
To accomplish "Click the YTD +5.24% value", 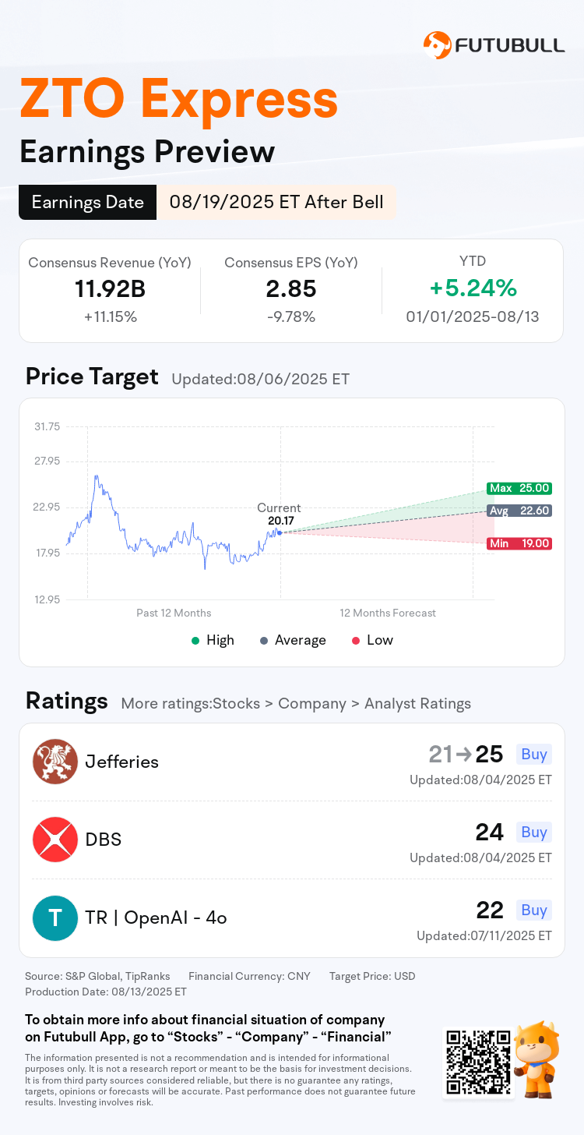I will (473, 288).
